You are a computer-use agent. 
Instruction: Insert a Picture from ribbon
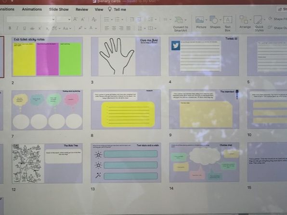(201, 23)
